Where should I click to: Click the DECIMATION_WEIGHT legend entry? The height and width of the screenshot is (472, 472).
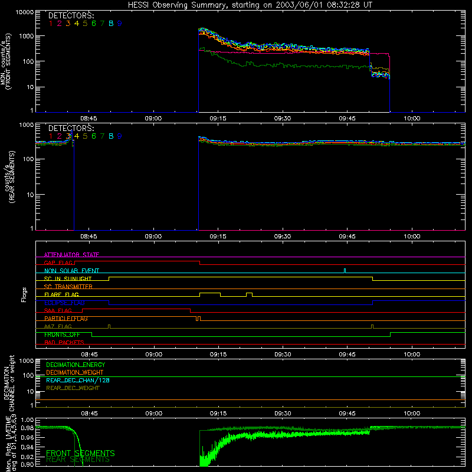[75, 372]
